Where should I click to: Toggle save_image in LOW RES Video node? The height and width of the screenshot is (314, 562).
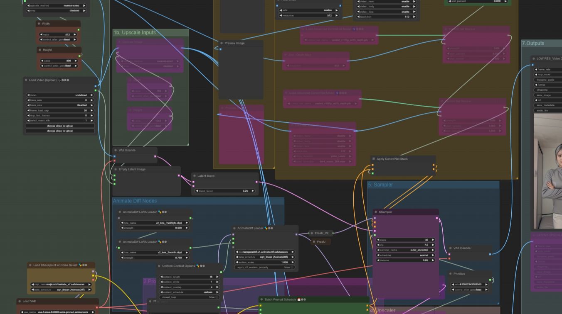point(548,95)
